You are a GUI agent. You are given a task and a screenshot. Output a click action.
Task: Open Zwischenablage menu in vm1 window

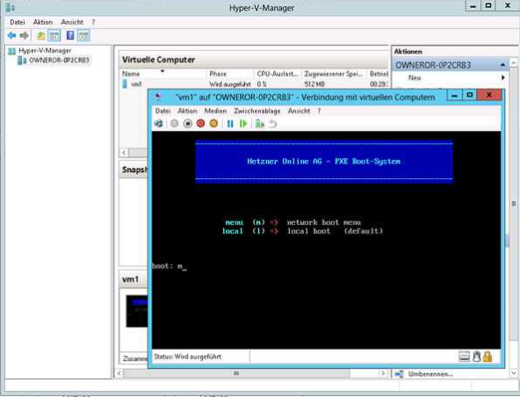click(x=257, y=111)
